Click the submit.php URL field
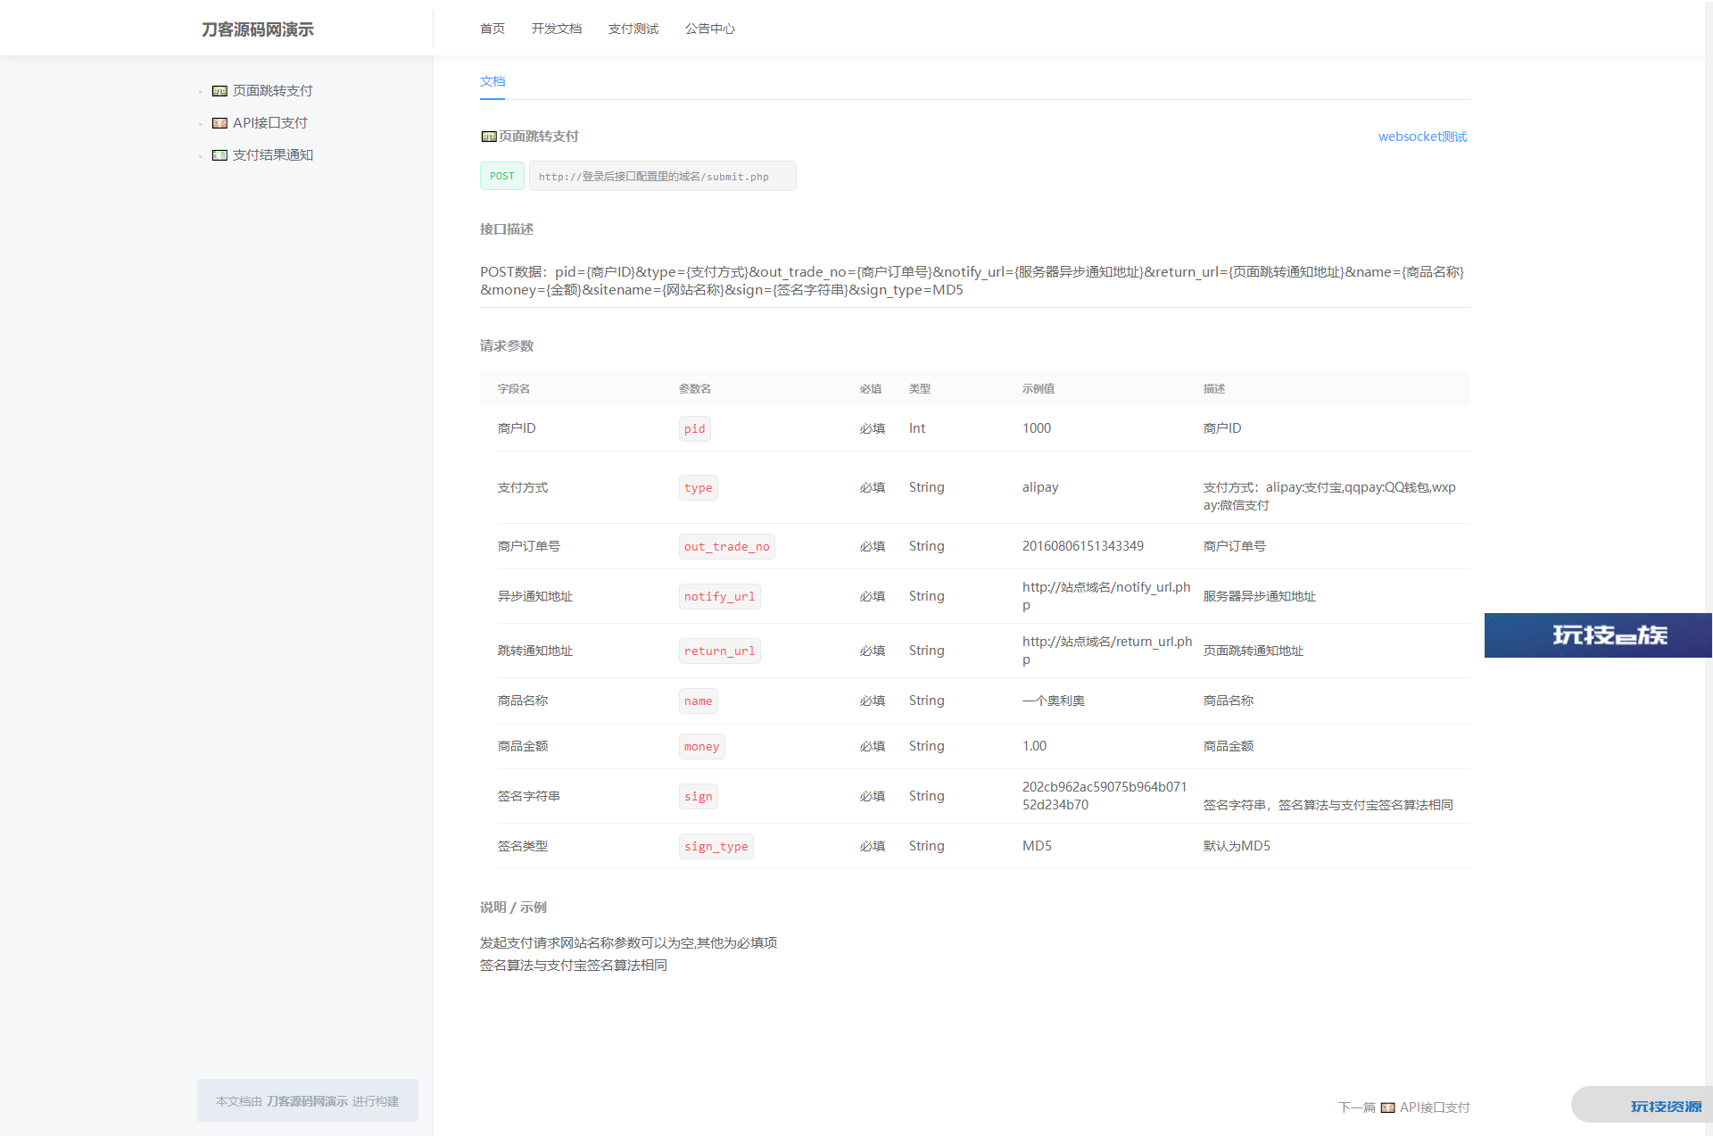Viewport: 1713px width, 1136px height. (663, 176)
